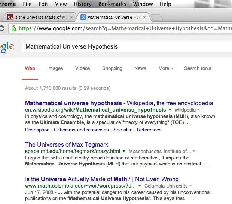Open the 'See also' sitelink
The width and height of the screenshot is (232, 204).
tap(123, 130)
